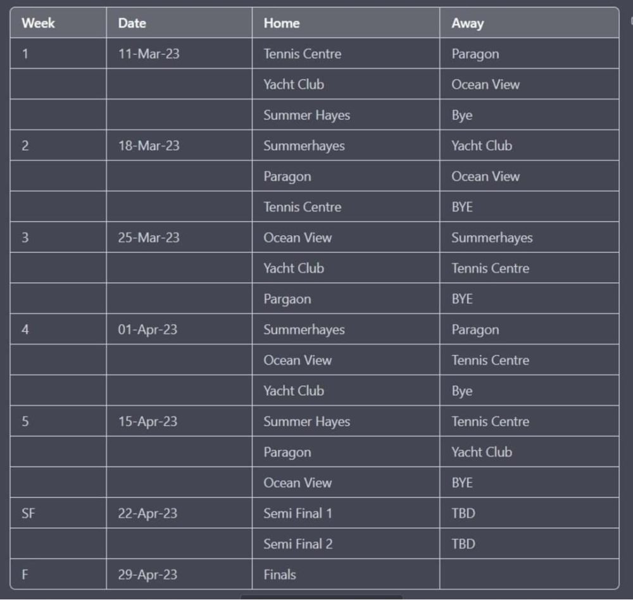Click the Week column header
This screenshot has height=600, width=633.
click(58, 23)
